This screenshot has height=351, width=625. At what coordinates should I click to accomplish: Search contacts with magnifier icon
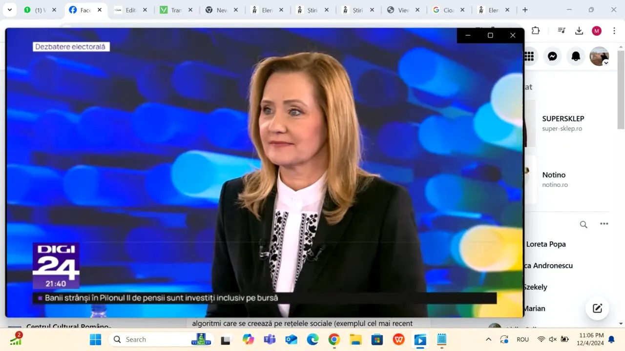coord(583,224)
